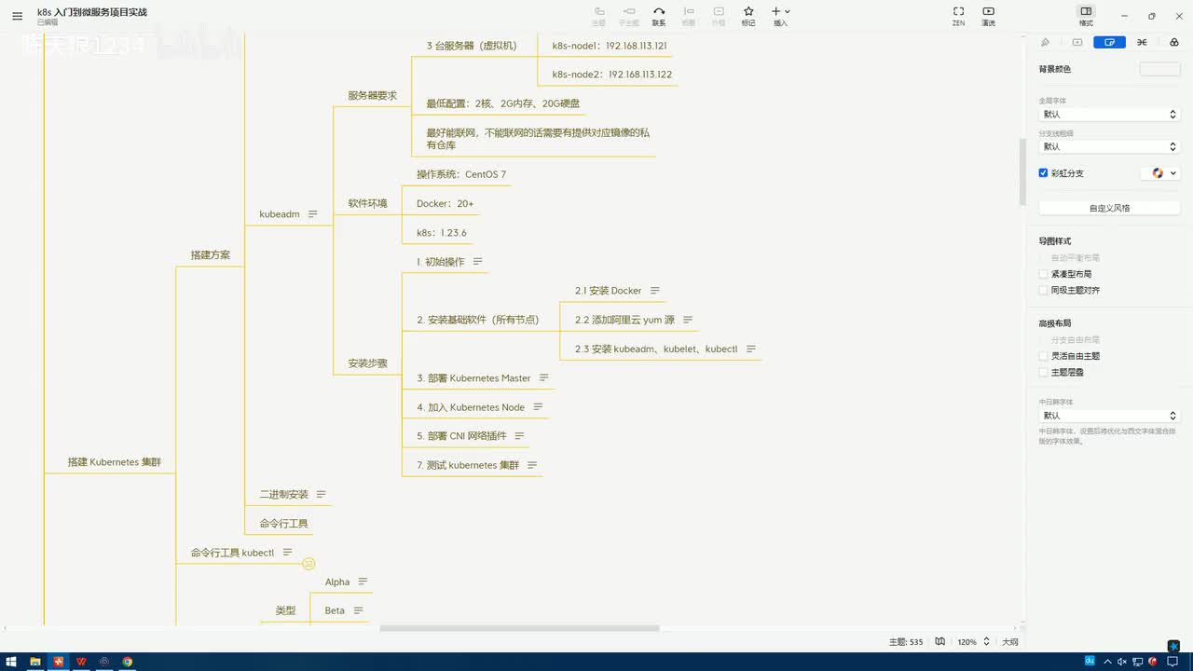Select the 服务器要求 topic

(x=373, y=96)
